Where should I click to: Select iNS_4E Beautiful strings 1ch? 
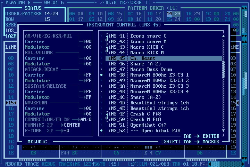pos(164,108)
